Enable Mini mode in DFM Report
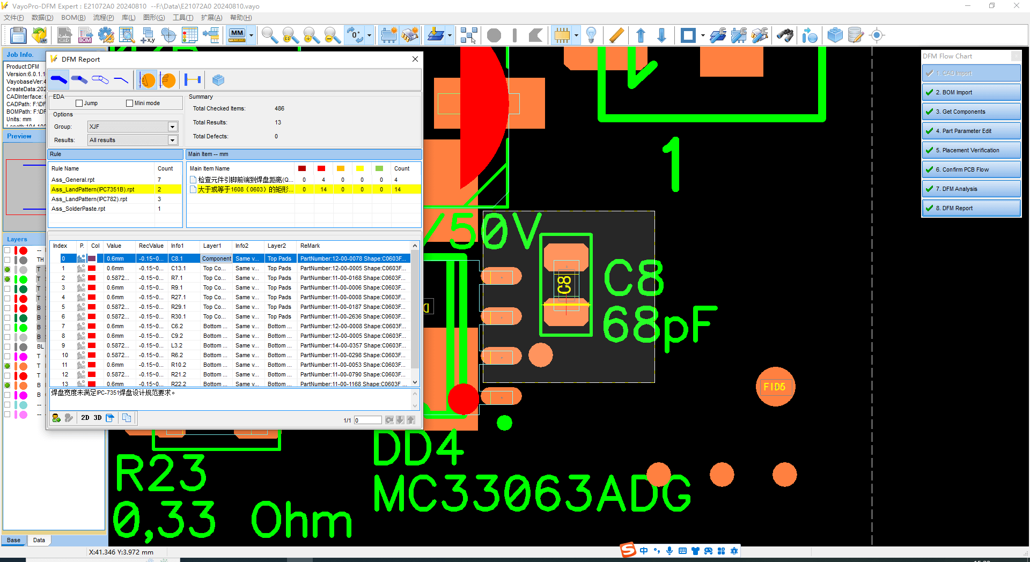 coord(129,102)
